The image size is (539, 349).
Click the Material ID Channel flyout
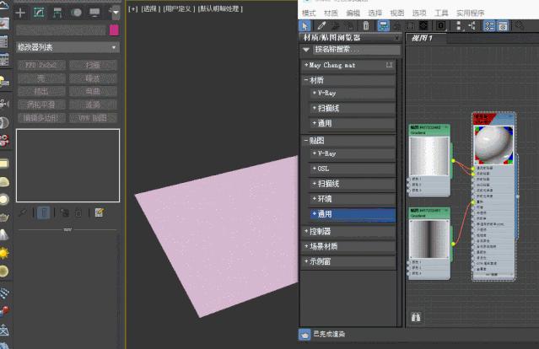click(x=440, y=26)
